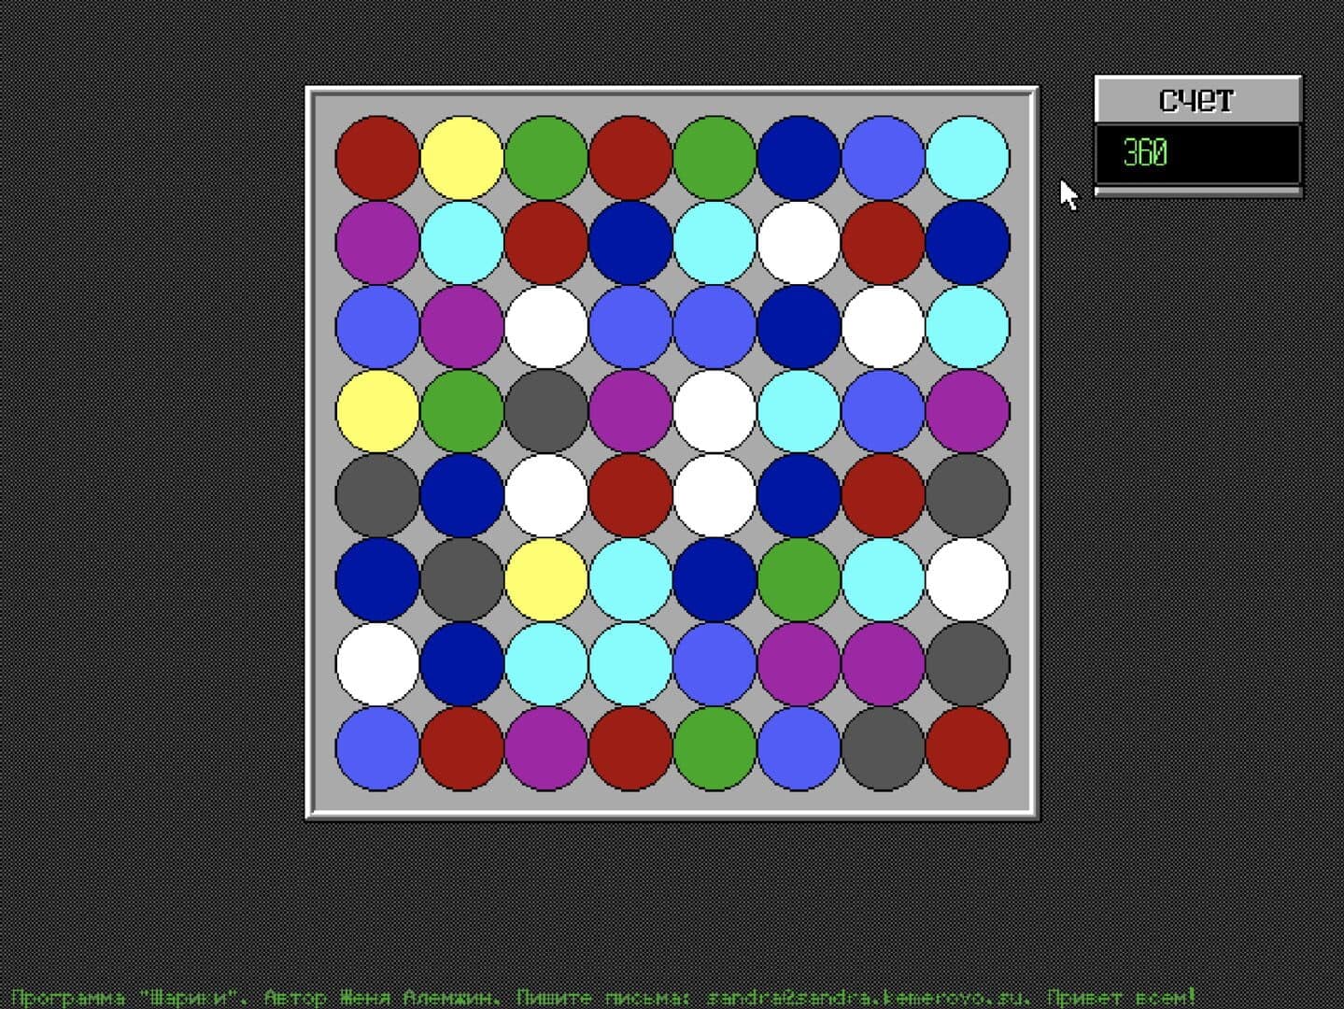Select the periwinkle ball in the bottom-left corner

pos(377,747)
